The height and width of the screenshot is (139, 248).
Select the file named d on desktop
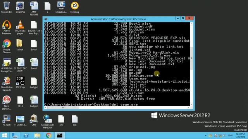pyautogui.click(x=47, y=7)
